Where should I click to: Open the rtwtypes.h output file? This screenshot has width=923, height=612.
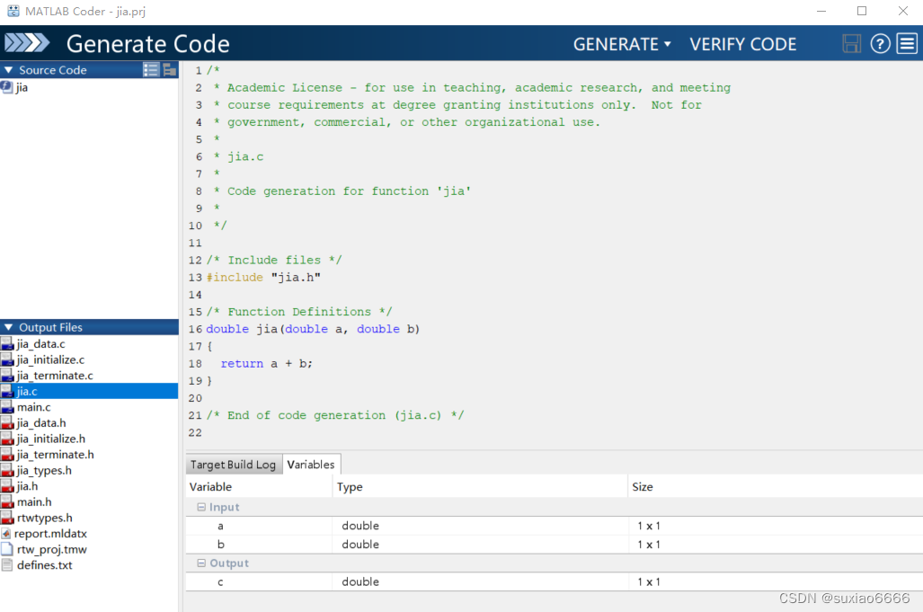point(89,518)
